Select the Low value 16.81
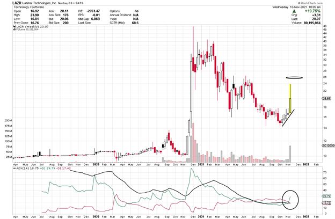 pos(34,19)
